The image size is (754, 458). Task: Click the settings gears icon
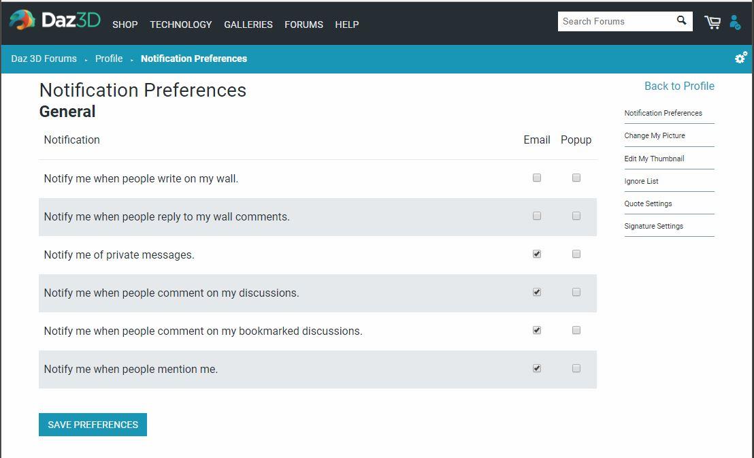[x=741, y=58]
